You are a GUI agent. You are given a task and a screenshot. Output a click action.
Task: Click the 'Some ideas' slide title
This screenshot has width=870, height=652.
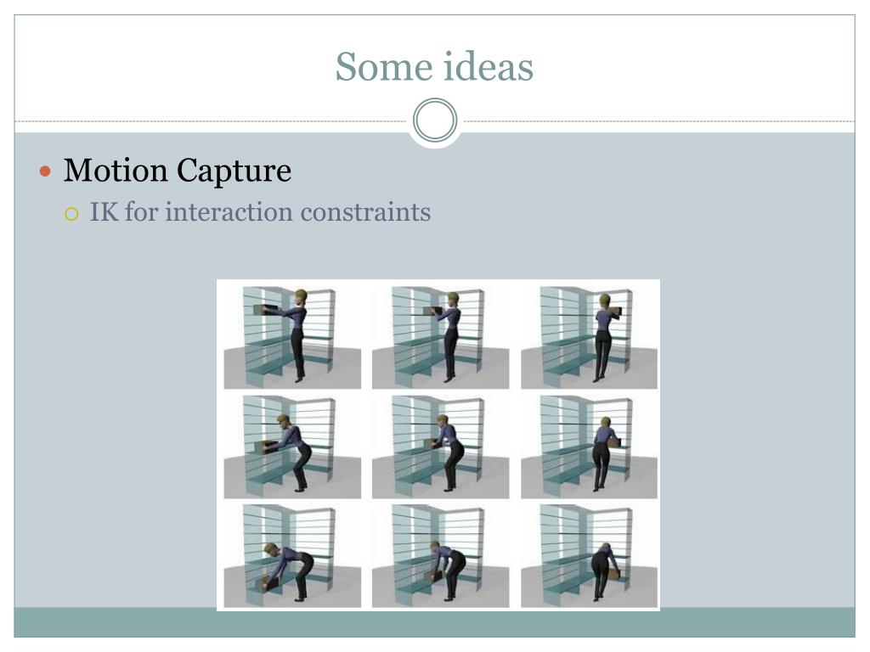[434, 66]
